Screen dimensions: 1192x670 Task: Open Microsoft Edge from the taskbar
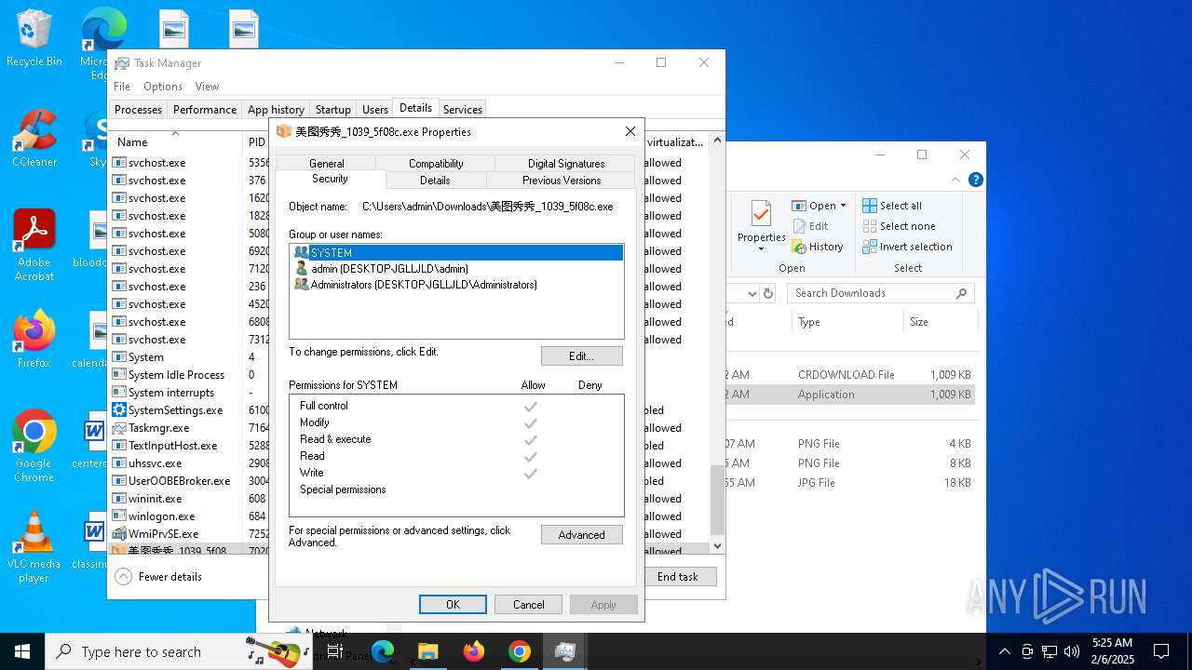(383, 651)
